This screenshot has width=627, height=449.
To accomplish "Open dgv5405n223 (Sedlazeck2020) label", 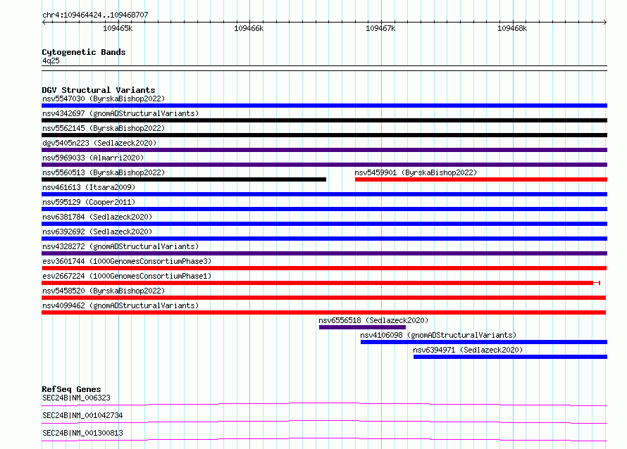I will (x=99, y=143).
